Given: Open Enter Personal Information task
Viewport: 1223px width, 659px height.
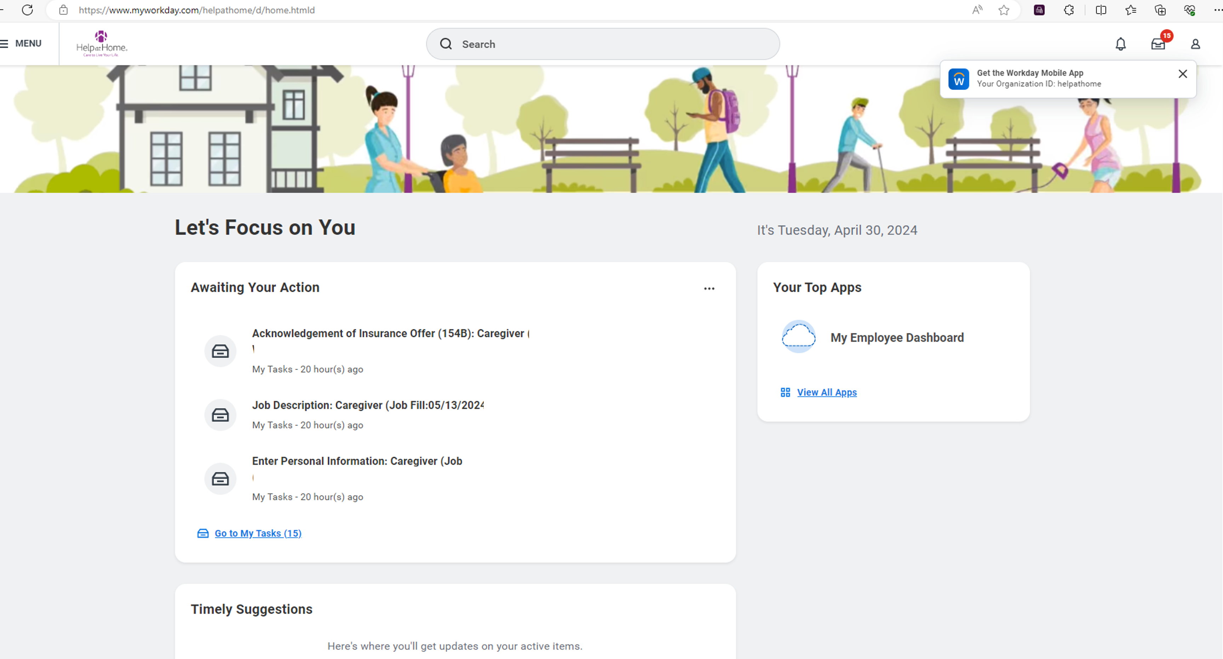Looking at the screenshot, I should point(357,461).
